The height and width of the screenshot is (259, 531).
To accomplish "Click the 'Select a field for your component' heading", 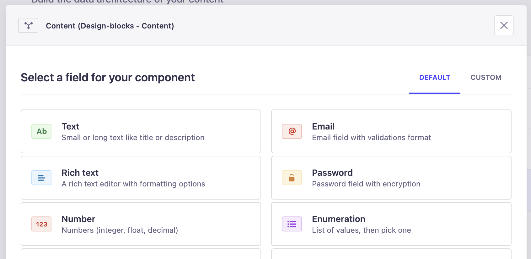I will point(108,78).
